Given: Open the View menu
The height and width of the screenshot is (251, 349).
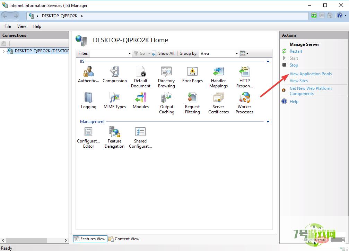Looking at the screenshot, I should [21, 26].
